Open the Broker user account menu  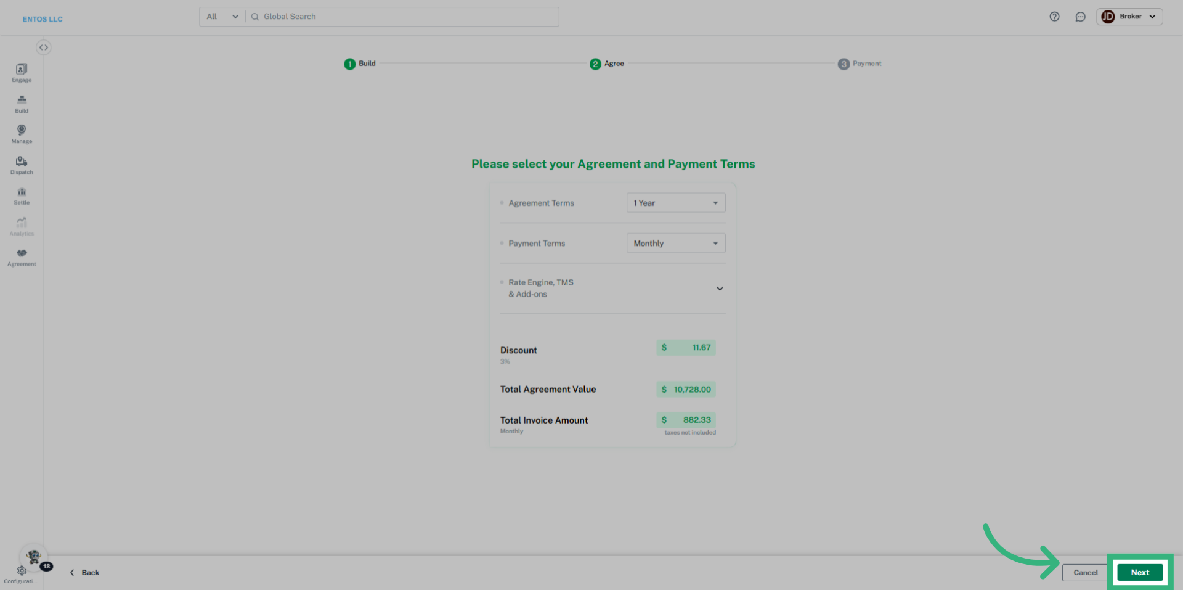point(1129,17)
